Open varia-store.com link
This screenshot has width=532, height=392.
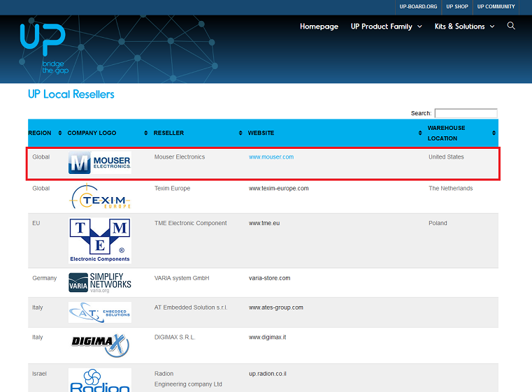coord(269,278)
